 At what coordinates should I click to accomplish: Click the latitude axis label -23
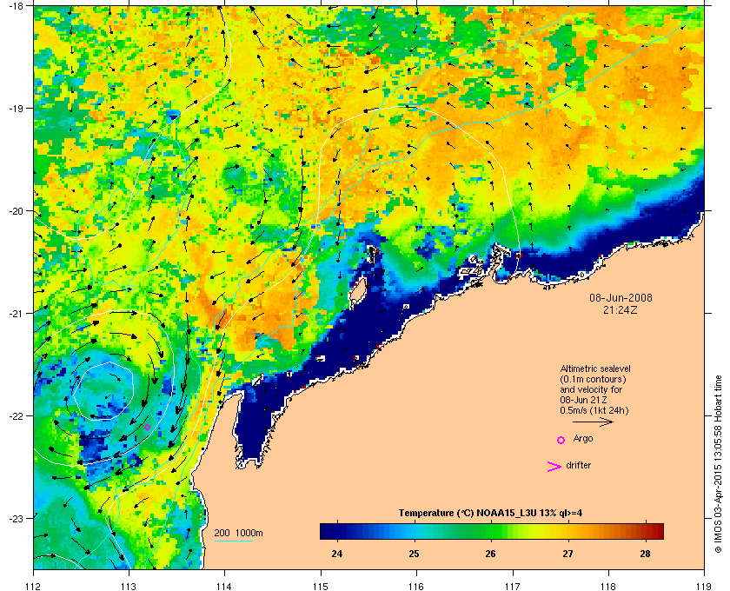point(16,518)
